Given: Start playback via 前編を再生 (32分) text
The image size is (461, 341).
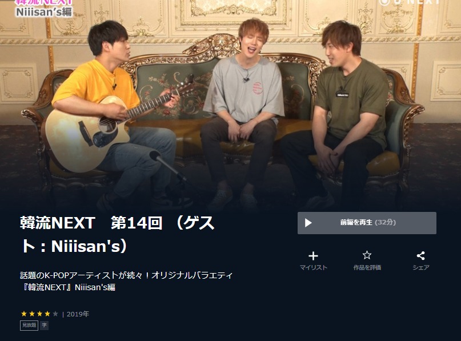Looking at the screenshot, I should pos(368,223).
